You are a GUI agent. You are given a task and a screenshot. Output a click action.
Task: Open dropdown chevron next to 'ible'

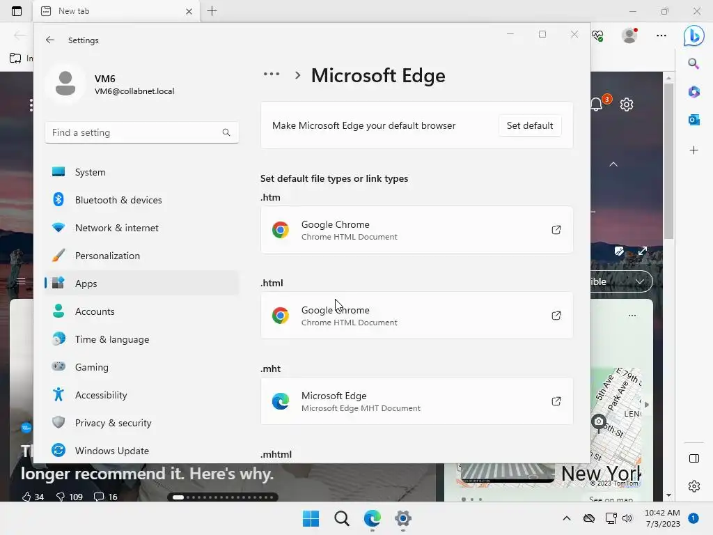tap(640, 281)
